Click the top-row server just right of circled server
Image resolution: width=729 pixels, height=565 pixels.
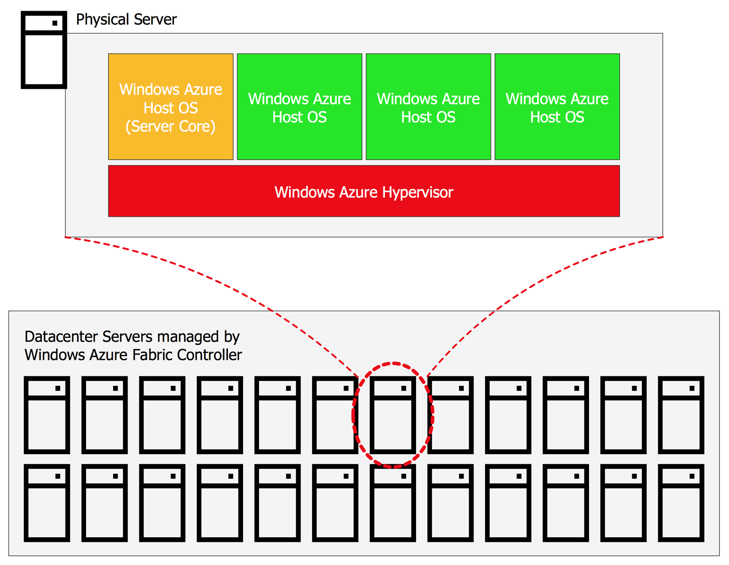click(451, 415)
